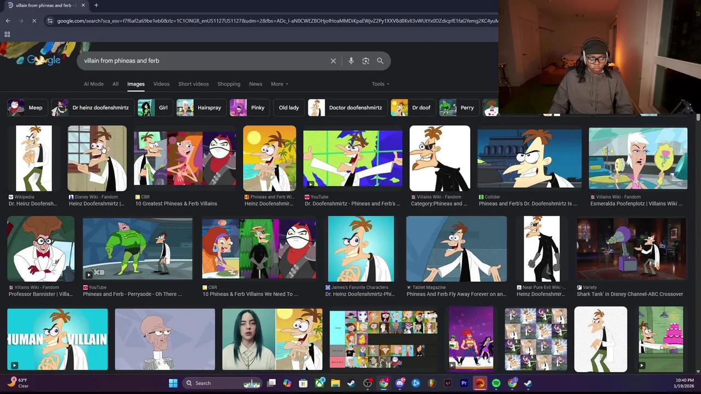This screenshot has width=701, height=394.
Task: Click the Google logo doodle
Action: 44,60
